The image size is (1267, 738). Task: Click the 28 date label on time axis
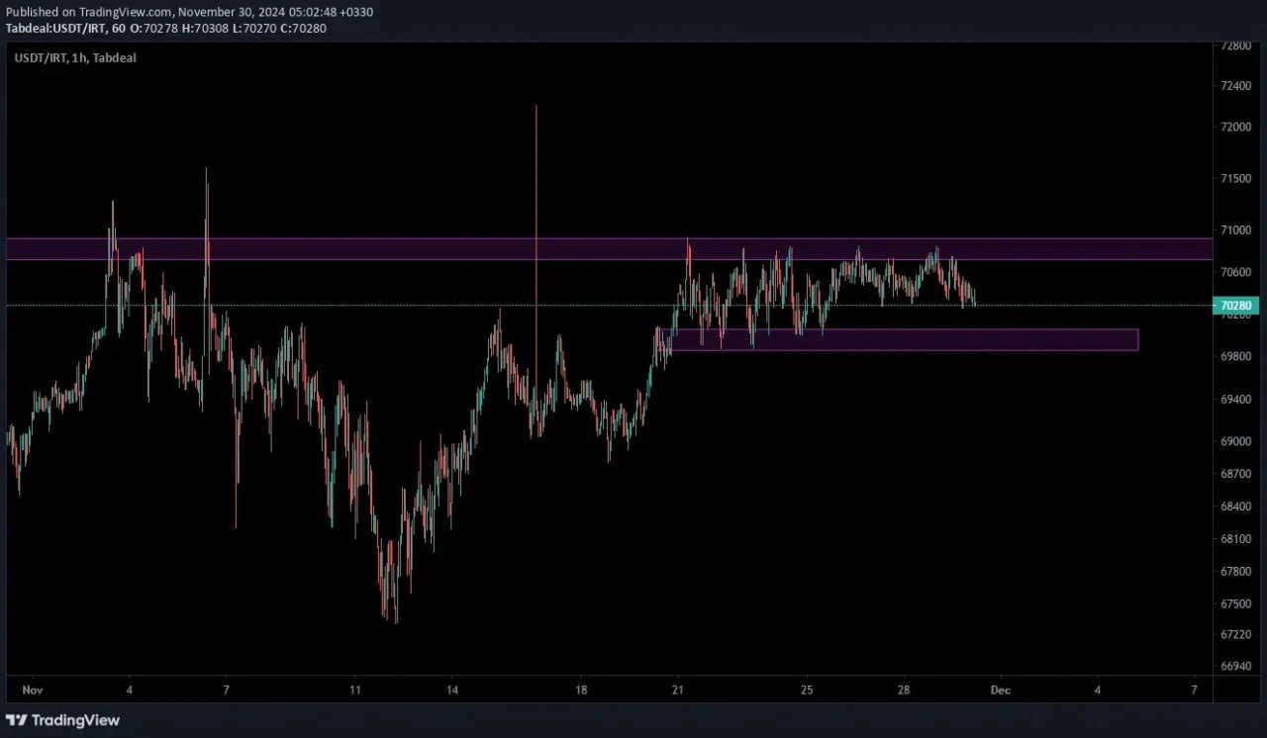click(x=904, y=691)
